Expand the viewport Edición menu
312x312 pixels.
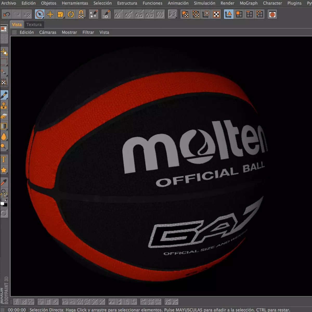click(x=27, y=32)
